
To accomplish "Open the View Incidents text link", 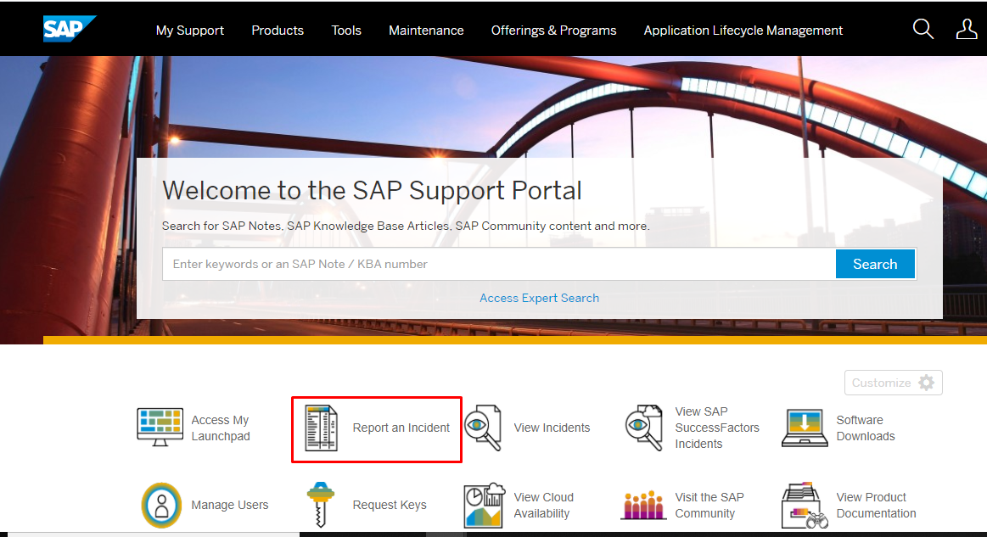I will [552, 428].
